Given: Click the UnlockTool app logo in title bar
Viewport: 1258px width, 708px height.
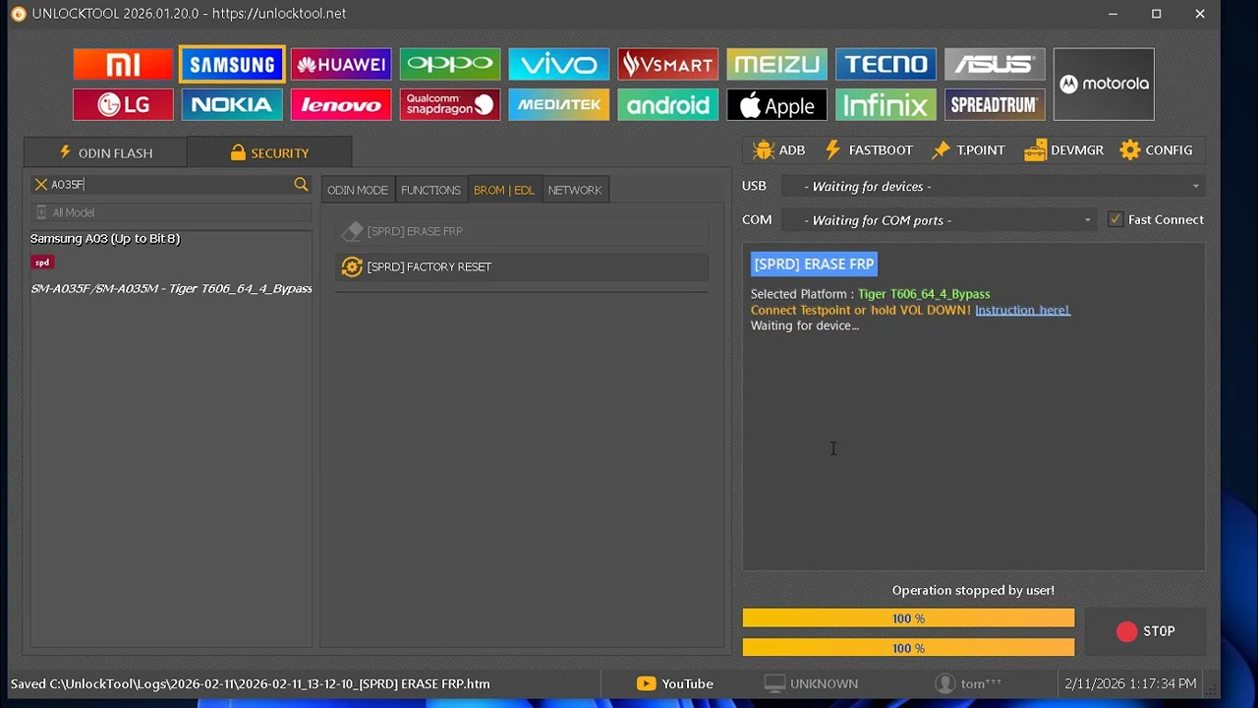Looking at the screenshot, I should [x=18, y=14].
